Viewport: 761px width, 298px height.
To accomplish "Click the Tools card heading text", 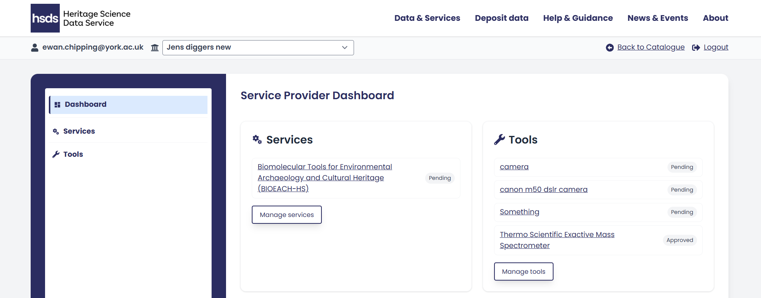I will click(523, 140).
